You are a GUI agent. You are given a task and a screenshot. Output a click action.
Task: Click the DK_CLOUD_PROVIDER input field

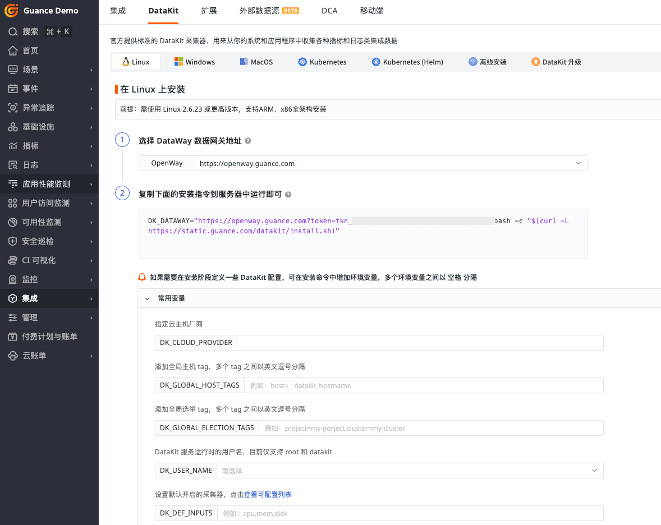click(420, 343)
